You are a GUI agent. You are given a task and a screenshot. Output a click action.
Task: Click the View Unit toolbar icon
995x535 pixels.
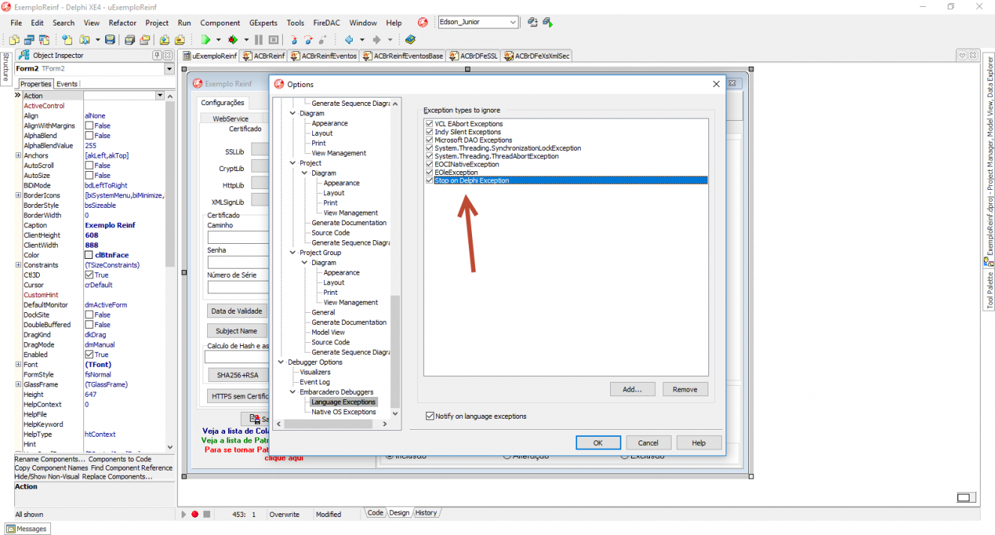tap(14, 40)
